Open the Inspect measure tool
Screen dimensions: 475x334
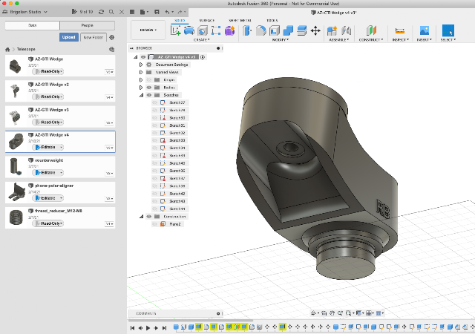click(x=400, y=30)
